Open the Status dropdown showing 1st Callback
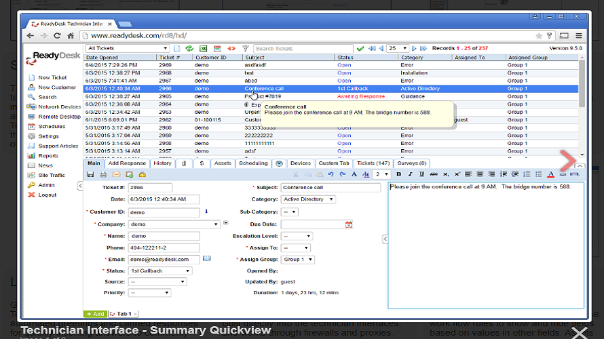The height and width of the screenshot is (339, 604). [x=160, y=271]
